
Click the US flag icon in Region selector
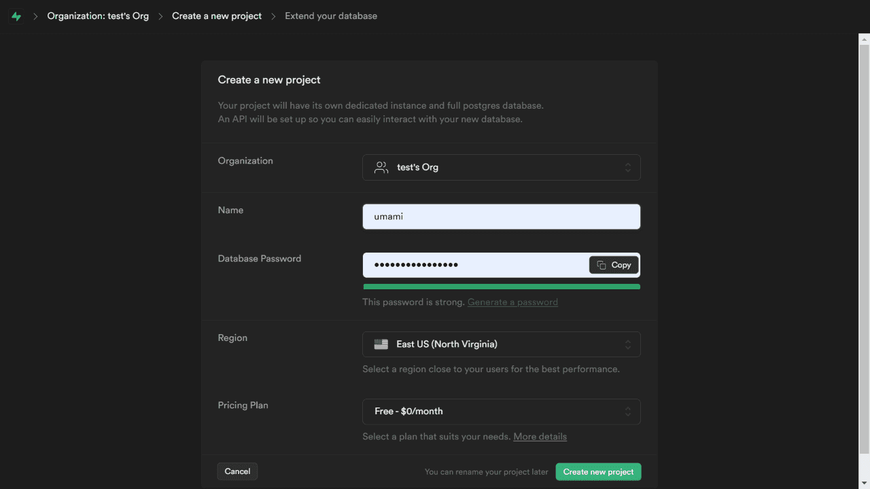(381, 344)
